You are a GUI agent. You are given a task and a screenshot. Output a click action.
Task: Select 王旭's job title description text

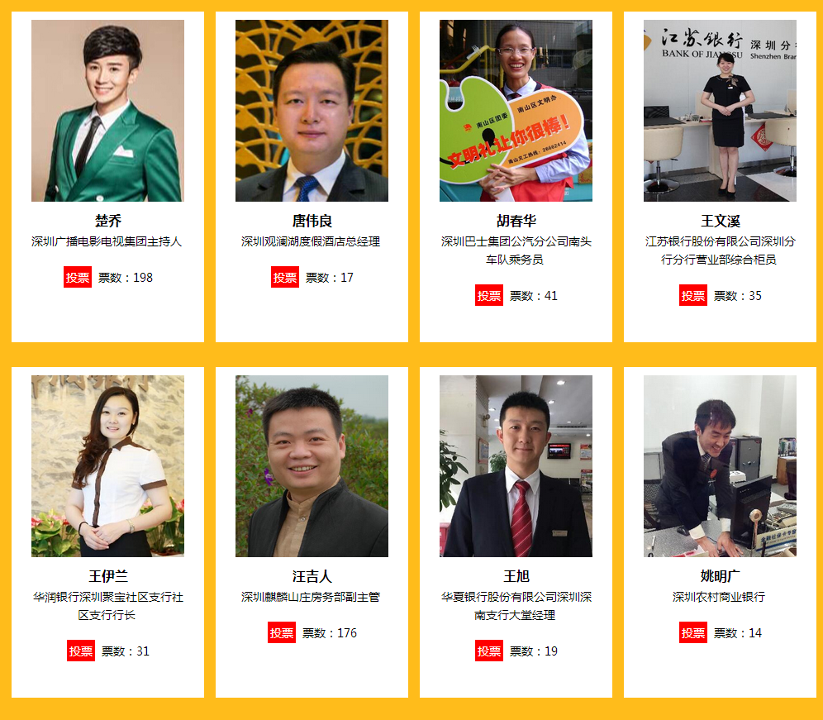click(516, 606)
